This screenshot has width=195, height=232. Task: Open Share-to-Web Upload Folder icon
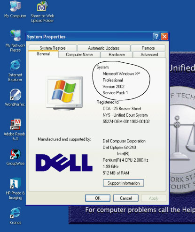pyautogui.click(x=42, y=12)
